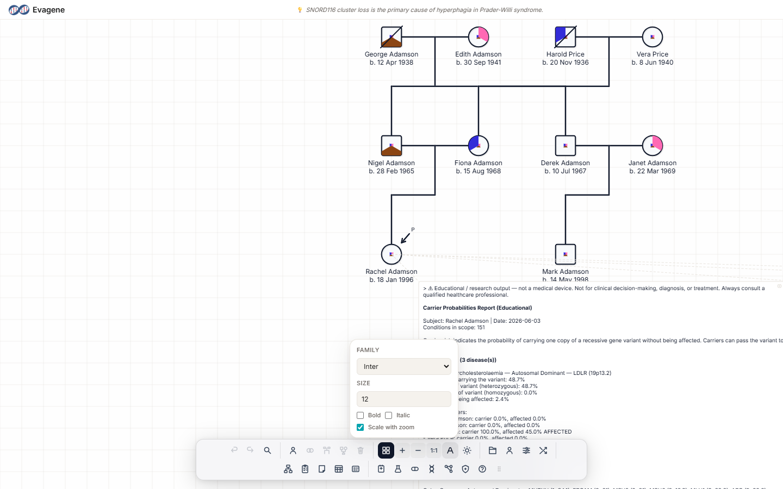783x489 pixels.
Task: Uncheck the Scale with zoom checkbox
Action: point(360,427)
